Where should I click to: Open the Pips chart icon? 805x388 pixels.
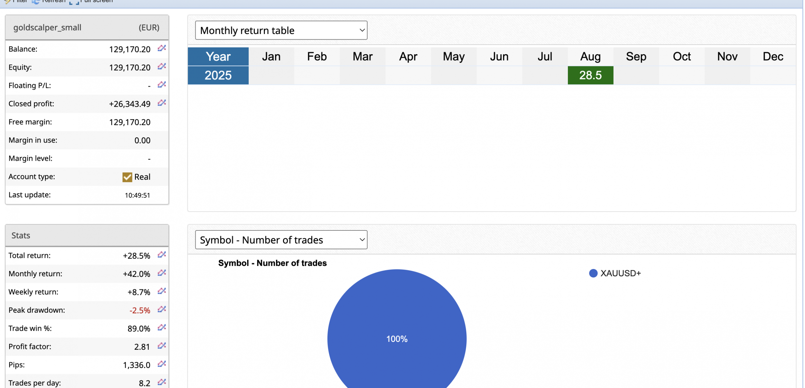click(x=162, y=364)
